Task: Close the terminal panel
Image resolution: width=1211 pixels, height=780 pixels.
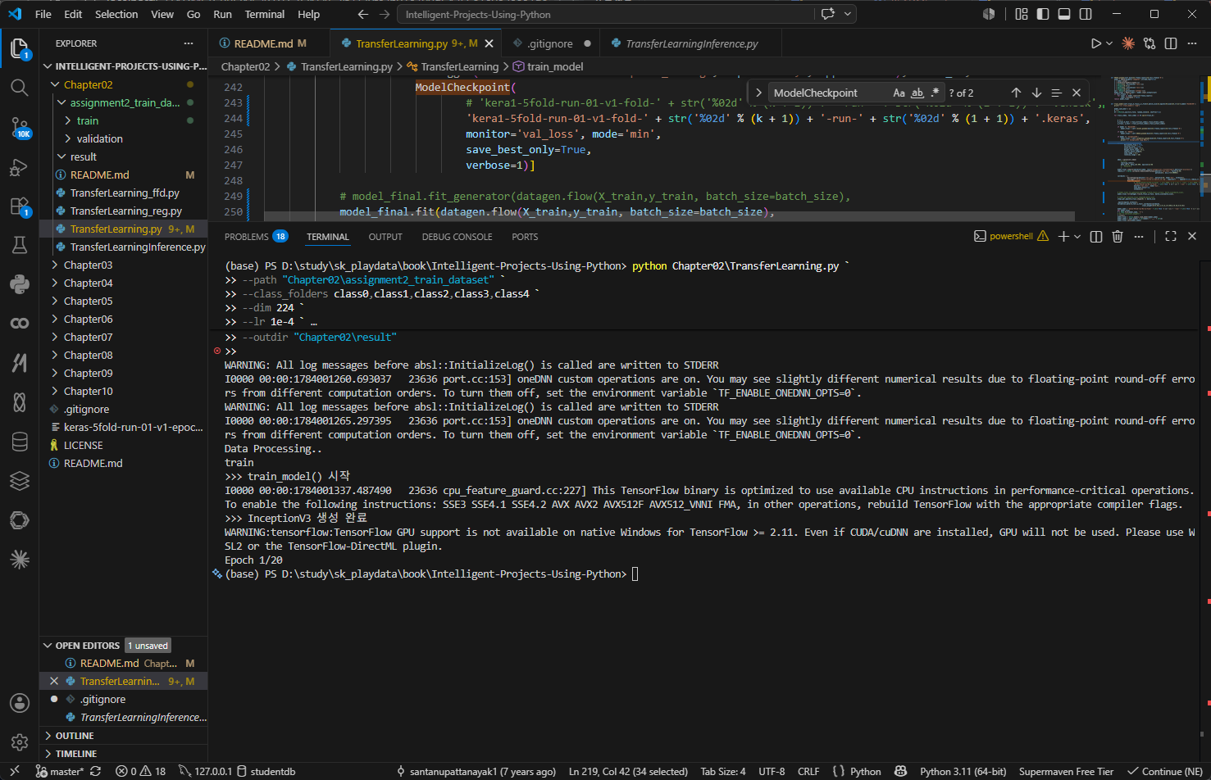Action: click(1192, 236)
